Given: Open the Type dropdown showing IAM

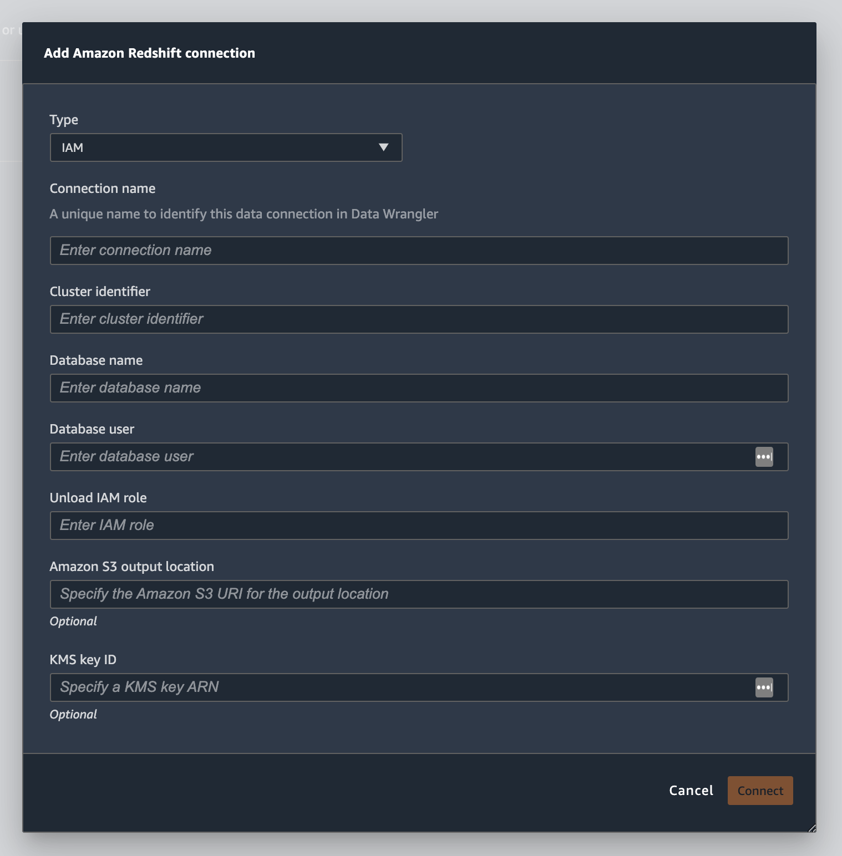Looking at the screenshot, I should [x=226, y=147].
